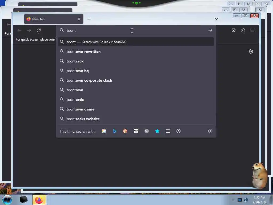Open the list all tabs chevron

point(216,19)
